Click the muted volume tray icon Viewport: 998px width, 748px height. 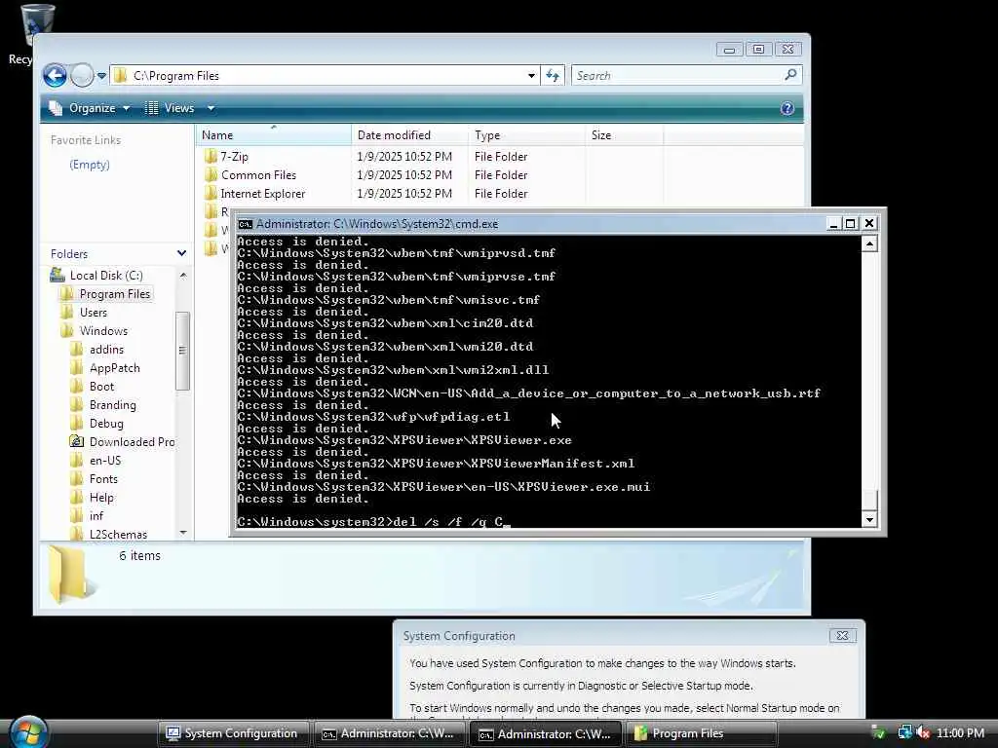pyautogui.click(x=923, y=732)
